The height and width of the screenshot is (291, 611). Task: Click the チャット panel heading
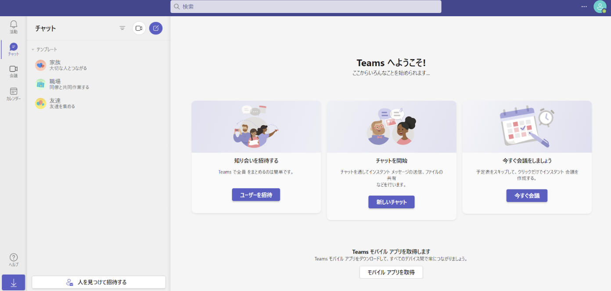(46, 28)
